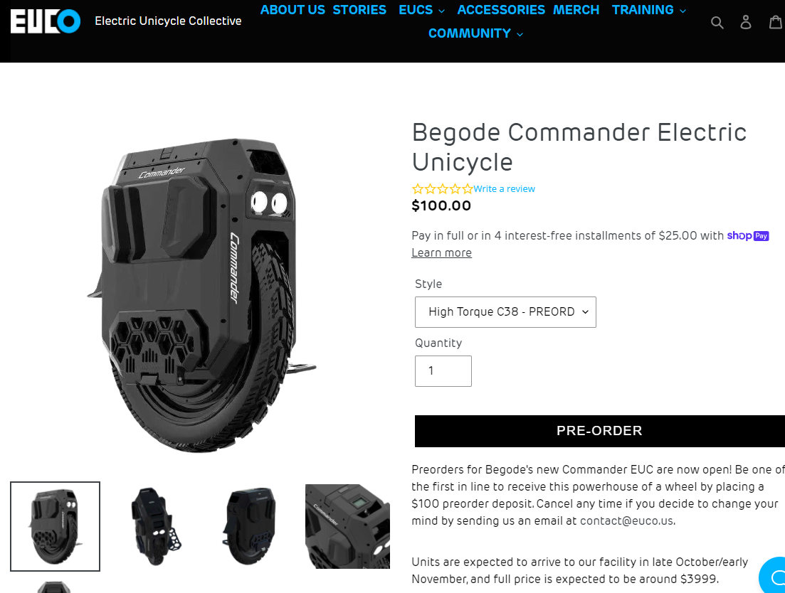The height and width of the screenshot is (593, 785).
Task: Open the account login icon
Action: point(745,22)
